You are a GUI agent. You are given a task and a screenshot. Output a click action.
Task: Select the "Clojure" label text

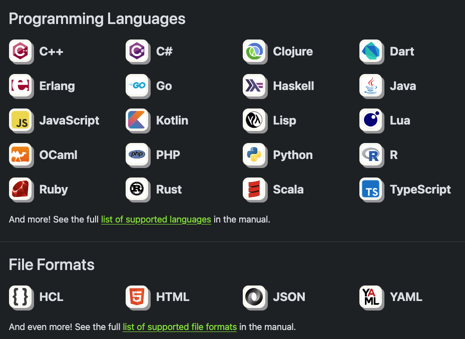point(293,51)
